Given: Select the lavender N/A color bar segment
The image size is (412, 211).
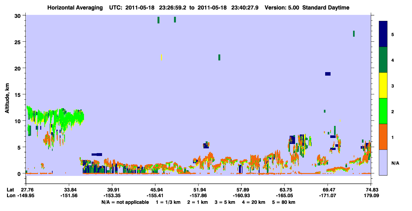Looking at the screenshot, I should point(383,162).
